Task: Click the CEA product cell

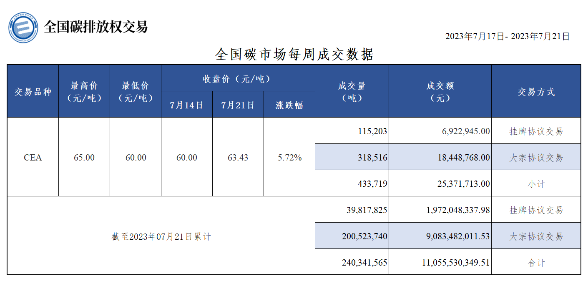Action: click(x=33, y=158)
